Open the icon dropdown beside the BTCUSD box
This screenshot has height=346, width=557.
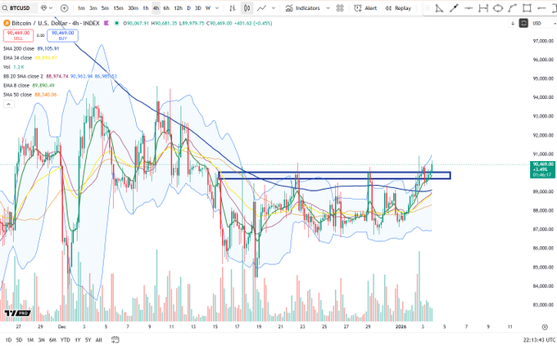click(47, 8)
